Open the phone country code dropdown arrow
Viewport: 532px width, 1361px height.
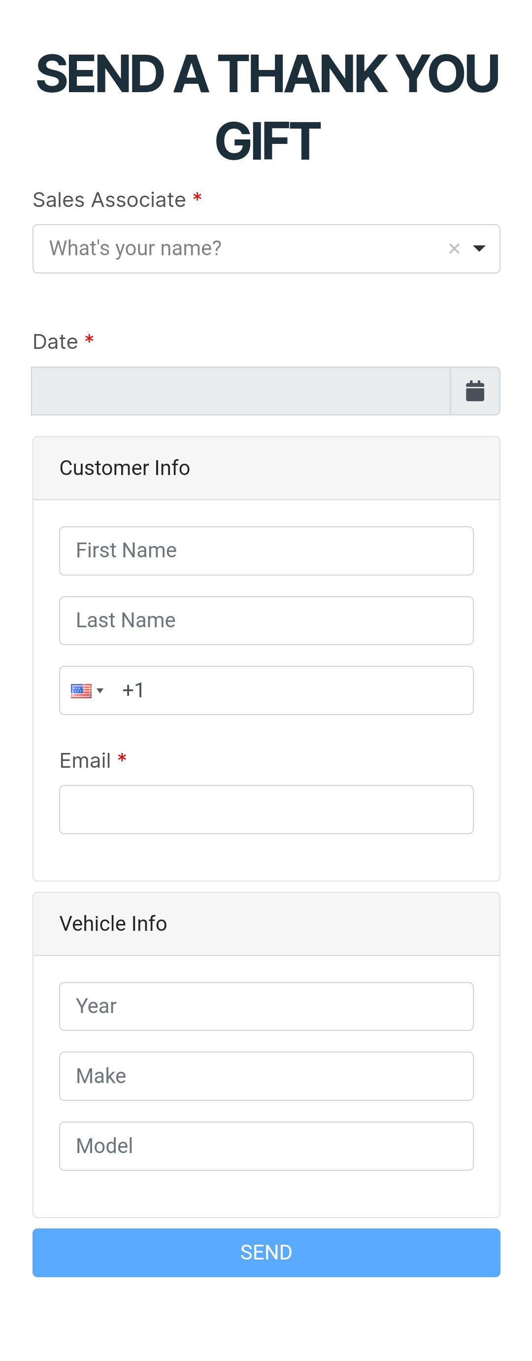click(100, 690)
